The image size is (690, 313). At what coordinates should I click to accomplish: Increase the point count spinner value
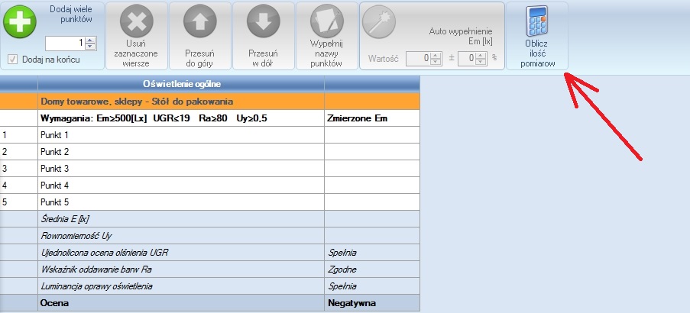click(x=90, y=40)
